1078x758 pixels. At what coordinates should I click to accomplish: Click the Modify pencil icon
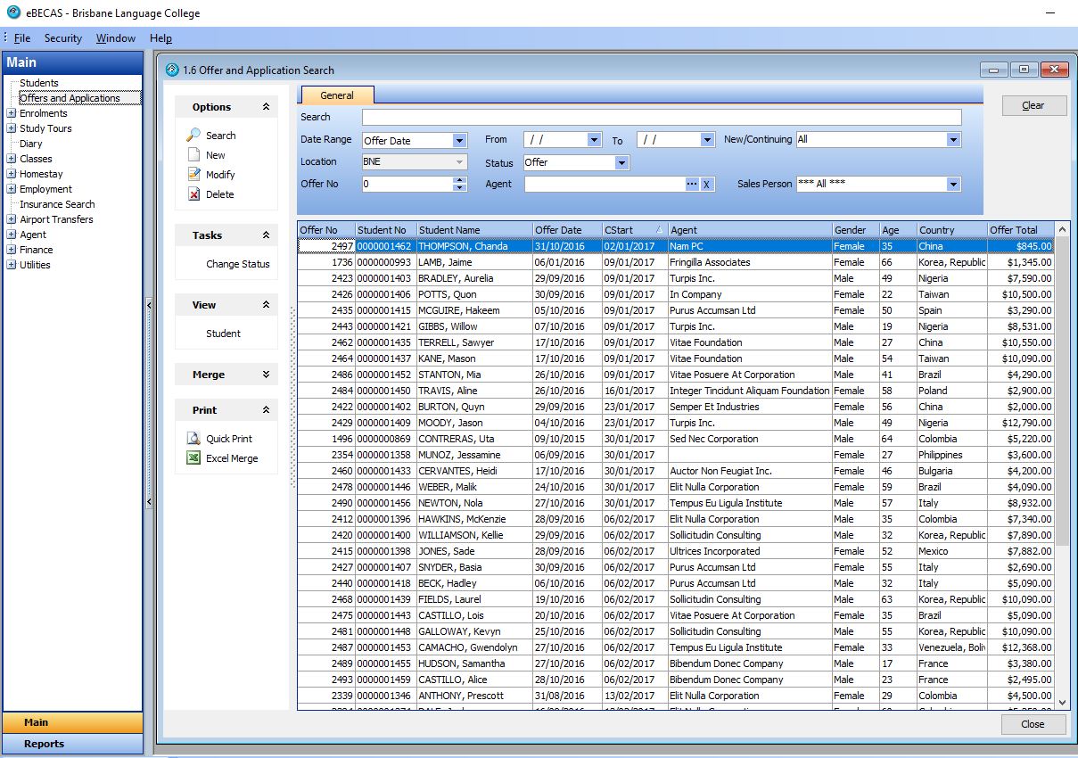[193, 175]
